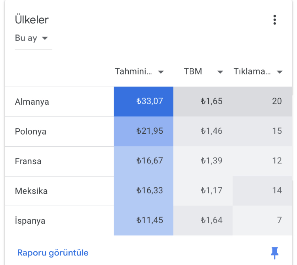This screenshot has height=265, width=297.
Task: Select the Almanya country row
Action: 148,102
